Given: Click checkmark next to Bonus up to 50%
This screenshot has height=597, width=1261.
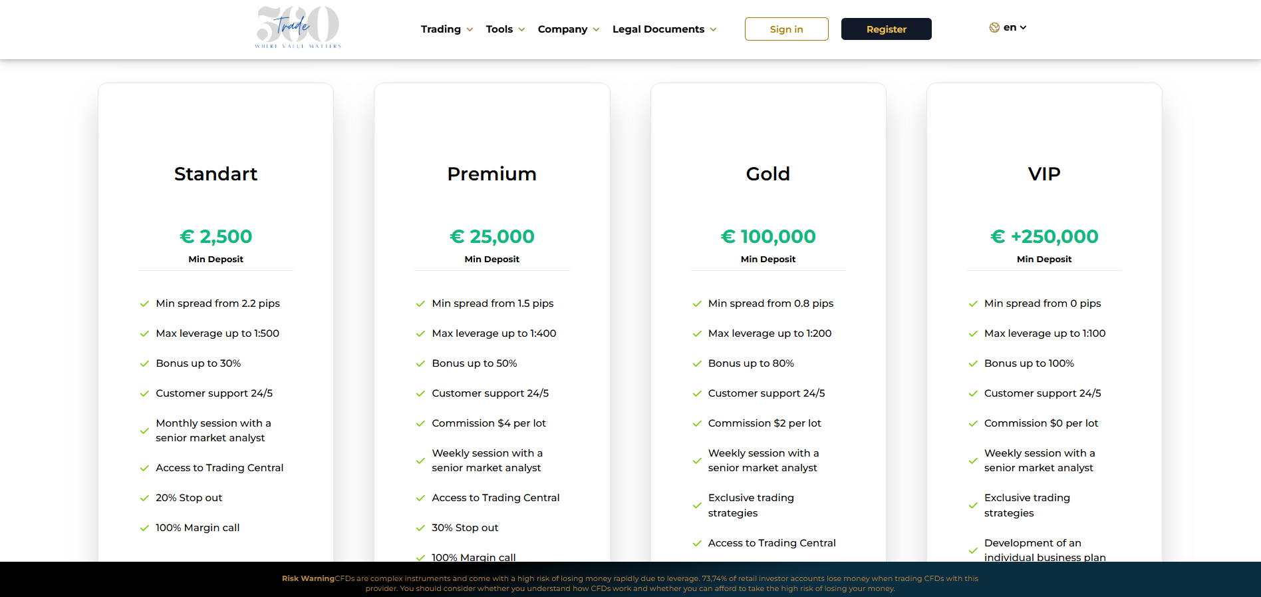Looking at the screenshot, I should coord(420,364).
